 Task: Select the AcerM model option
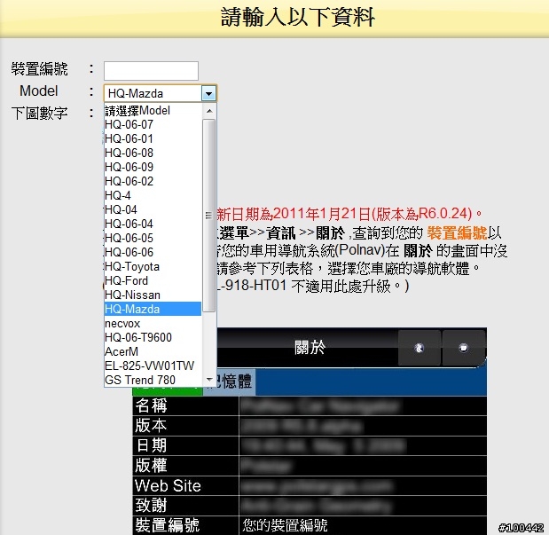(153, 351)
